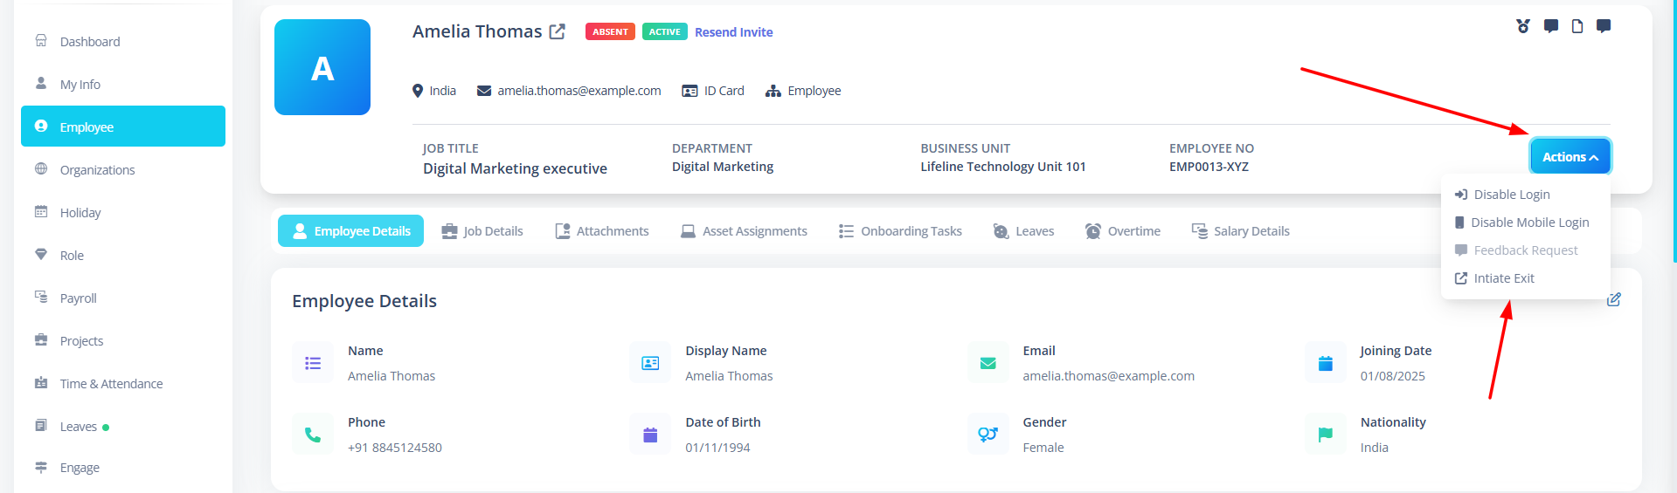The height and width of the screenshot is (493, 1677).
Task: Click the Time & Attendance icon
Action: click(41, 382)
